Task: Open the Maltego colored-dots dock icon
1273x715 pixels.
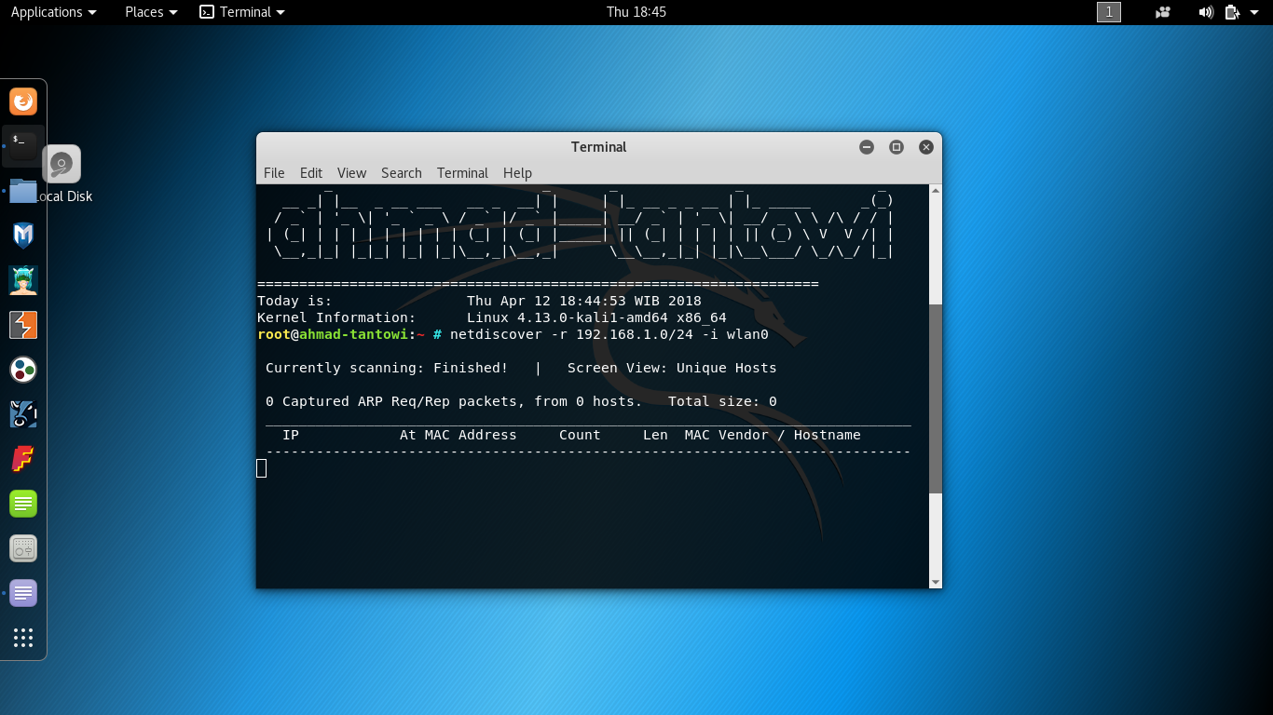Action: coord(23,370)
